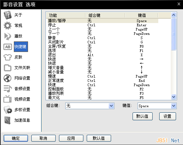Open the 皮肤 settings page
This screenshot has height=145, width=183.
(x=18, y=57)
